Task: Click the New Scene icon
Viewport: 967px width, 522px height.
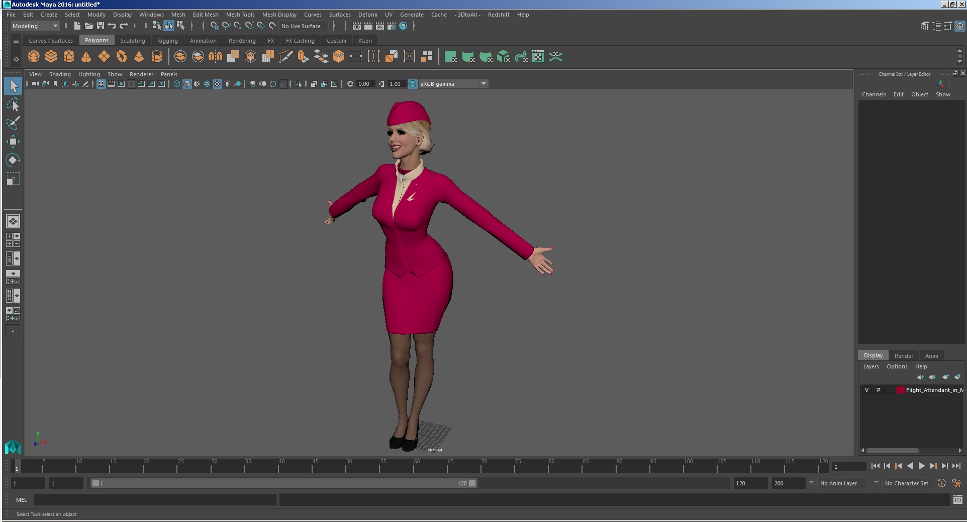Action: [77, 26]
